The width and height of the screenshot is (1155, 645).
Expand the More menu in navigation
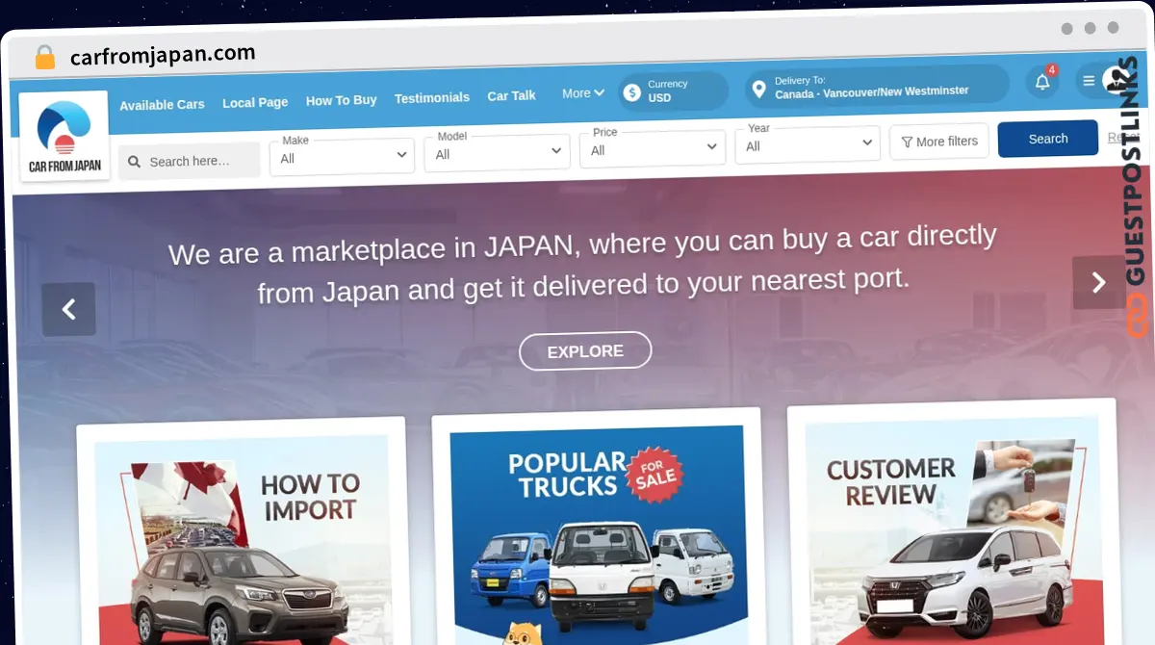(x=583, y=93)
